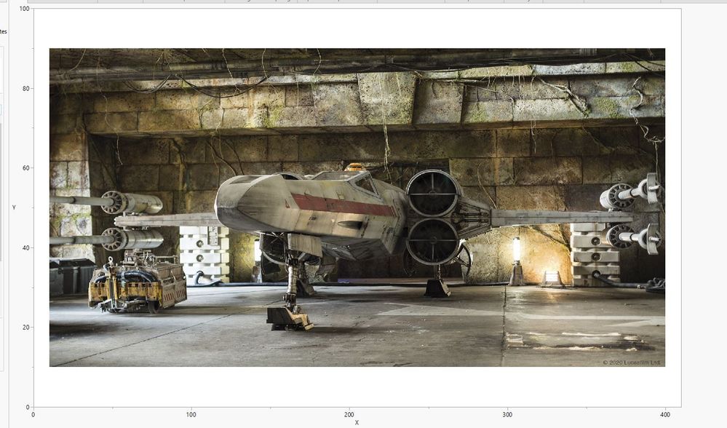Screen dimensions: 727x428
Task: Click Y axis tick label 40
Action: click(26, 247)
